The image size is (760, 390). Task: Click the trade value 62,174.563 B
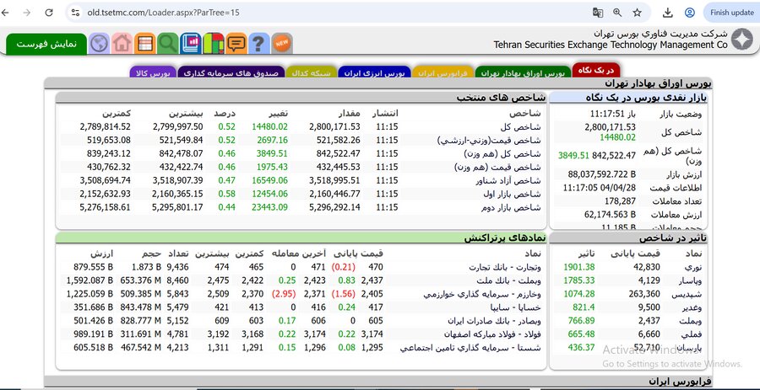pos(611,215)
